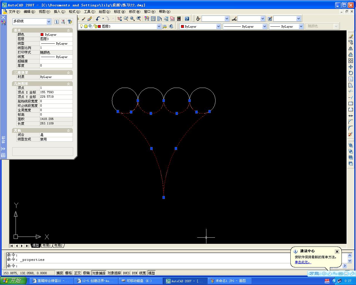The width and height of the screenshot is (356, 285).
Task: Select the Chamfer tool
Action: pyautogui.click(x=351, y=122)
